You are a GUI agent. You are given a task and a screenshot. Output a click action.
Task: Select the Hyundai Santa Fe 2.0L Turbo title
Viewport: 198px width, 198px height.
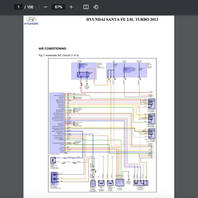coord(122,19)
